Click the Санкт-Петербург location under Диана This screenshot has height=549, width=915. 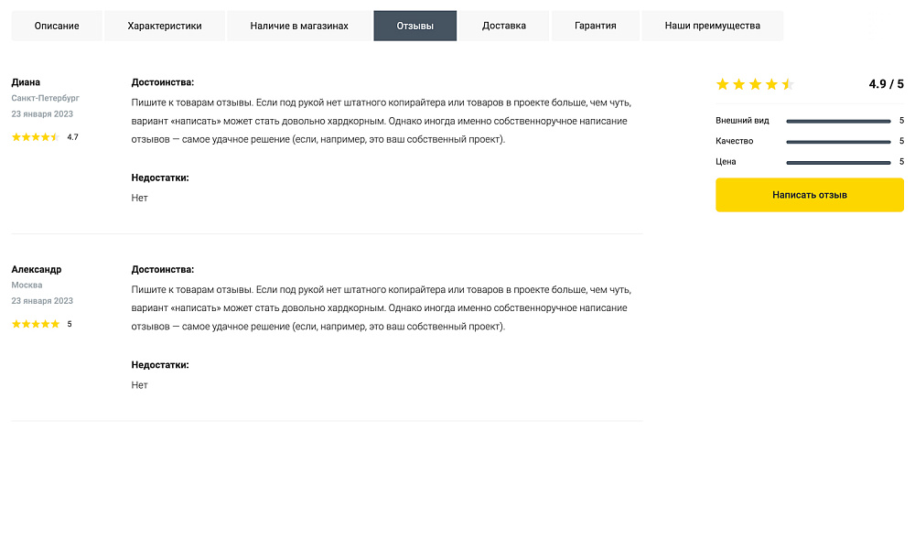[46, 98]
